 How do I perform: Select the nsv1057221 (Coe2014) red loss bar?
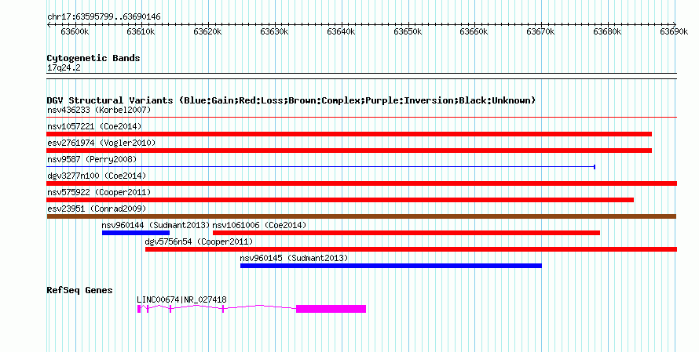coord(349,134)
